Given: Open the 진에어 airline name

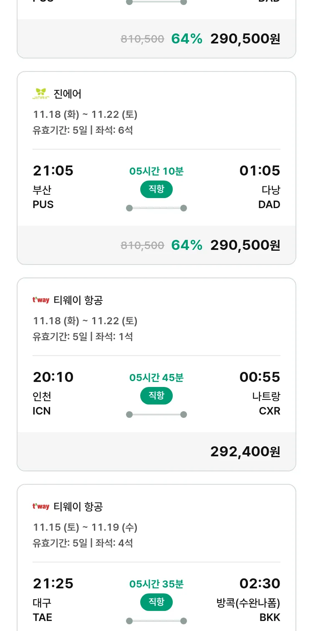Looking at the screenshot, I should (68, 94).
